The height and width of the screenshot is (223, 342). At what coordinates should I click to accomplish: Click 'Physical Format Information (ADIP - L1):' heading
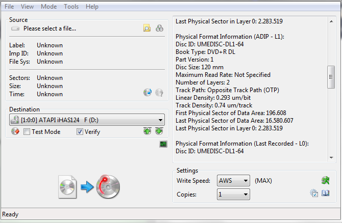(230, 37)
